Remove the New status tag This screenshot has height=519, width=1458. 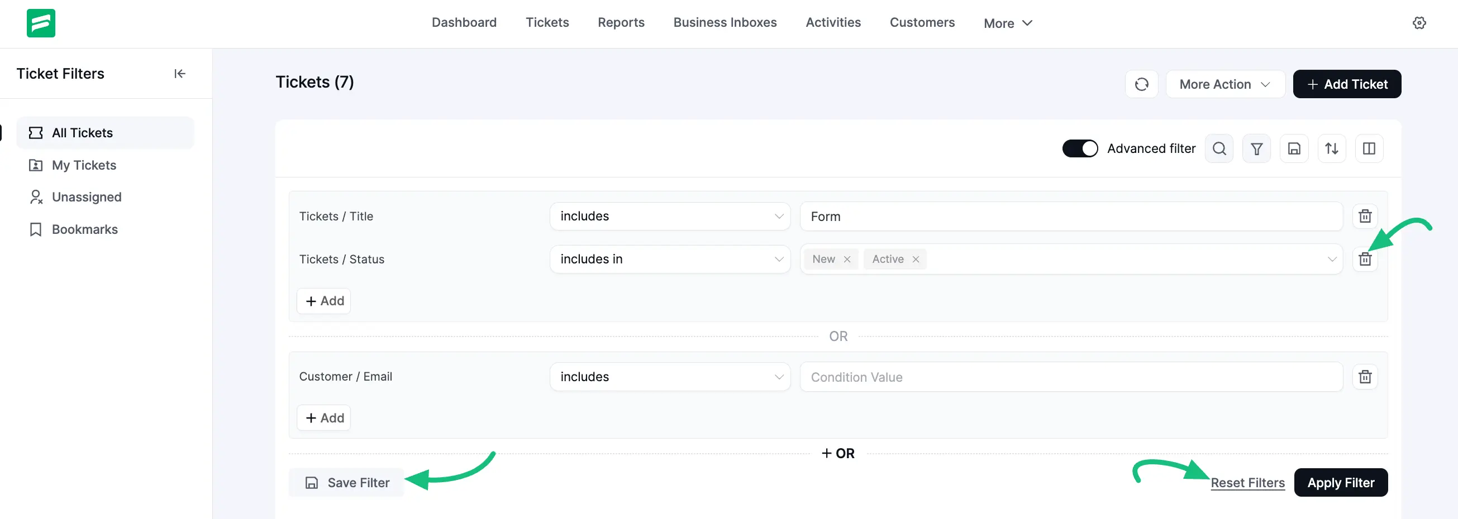847,259
